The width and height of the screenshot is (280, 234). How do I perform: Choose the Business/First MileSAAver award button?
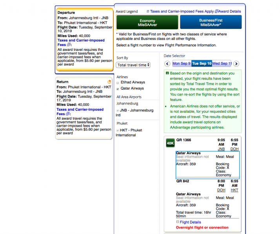click(x=211, y=22)
